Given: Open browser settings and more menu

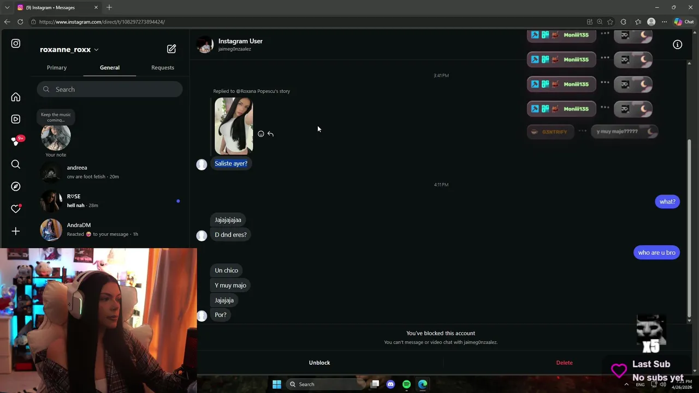Looking at the screenshot, I should pos(664,22).
